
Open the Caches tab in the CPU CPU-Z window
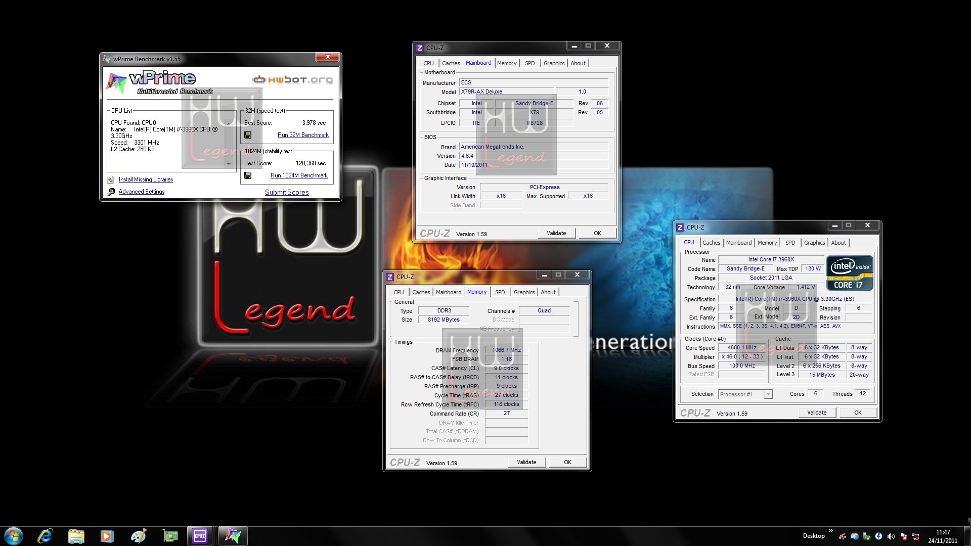(x=711, y=243)
